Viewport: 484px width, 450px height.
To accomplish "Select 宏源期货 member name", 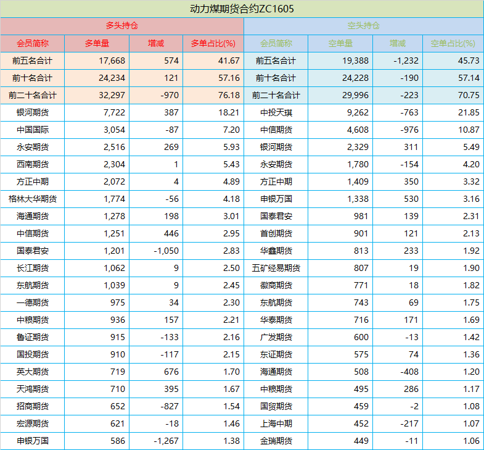I will (x=33, y=424).
